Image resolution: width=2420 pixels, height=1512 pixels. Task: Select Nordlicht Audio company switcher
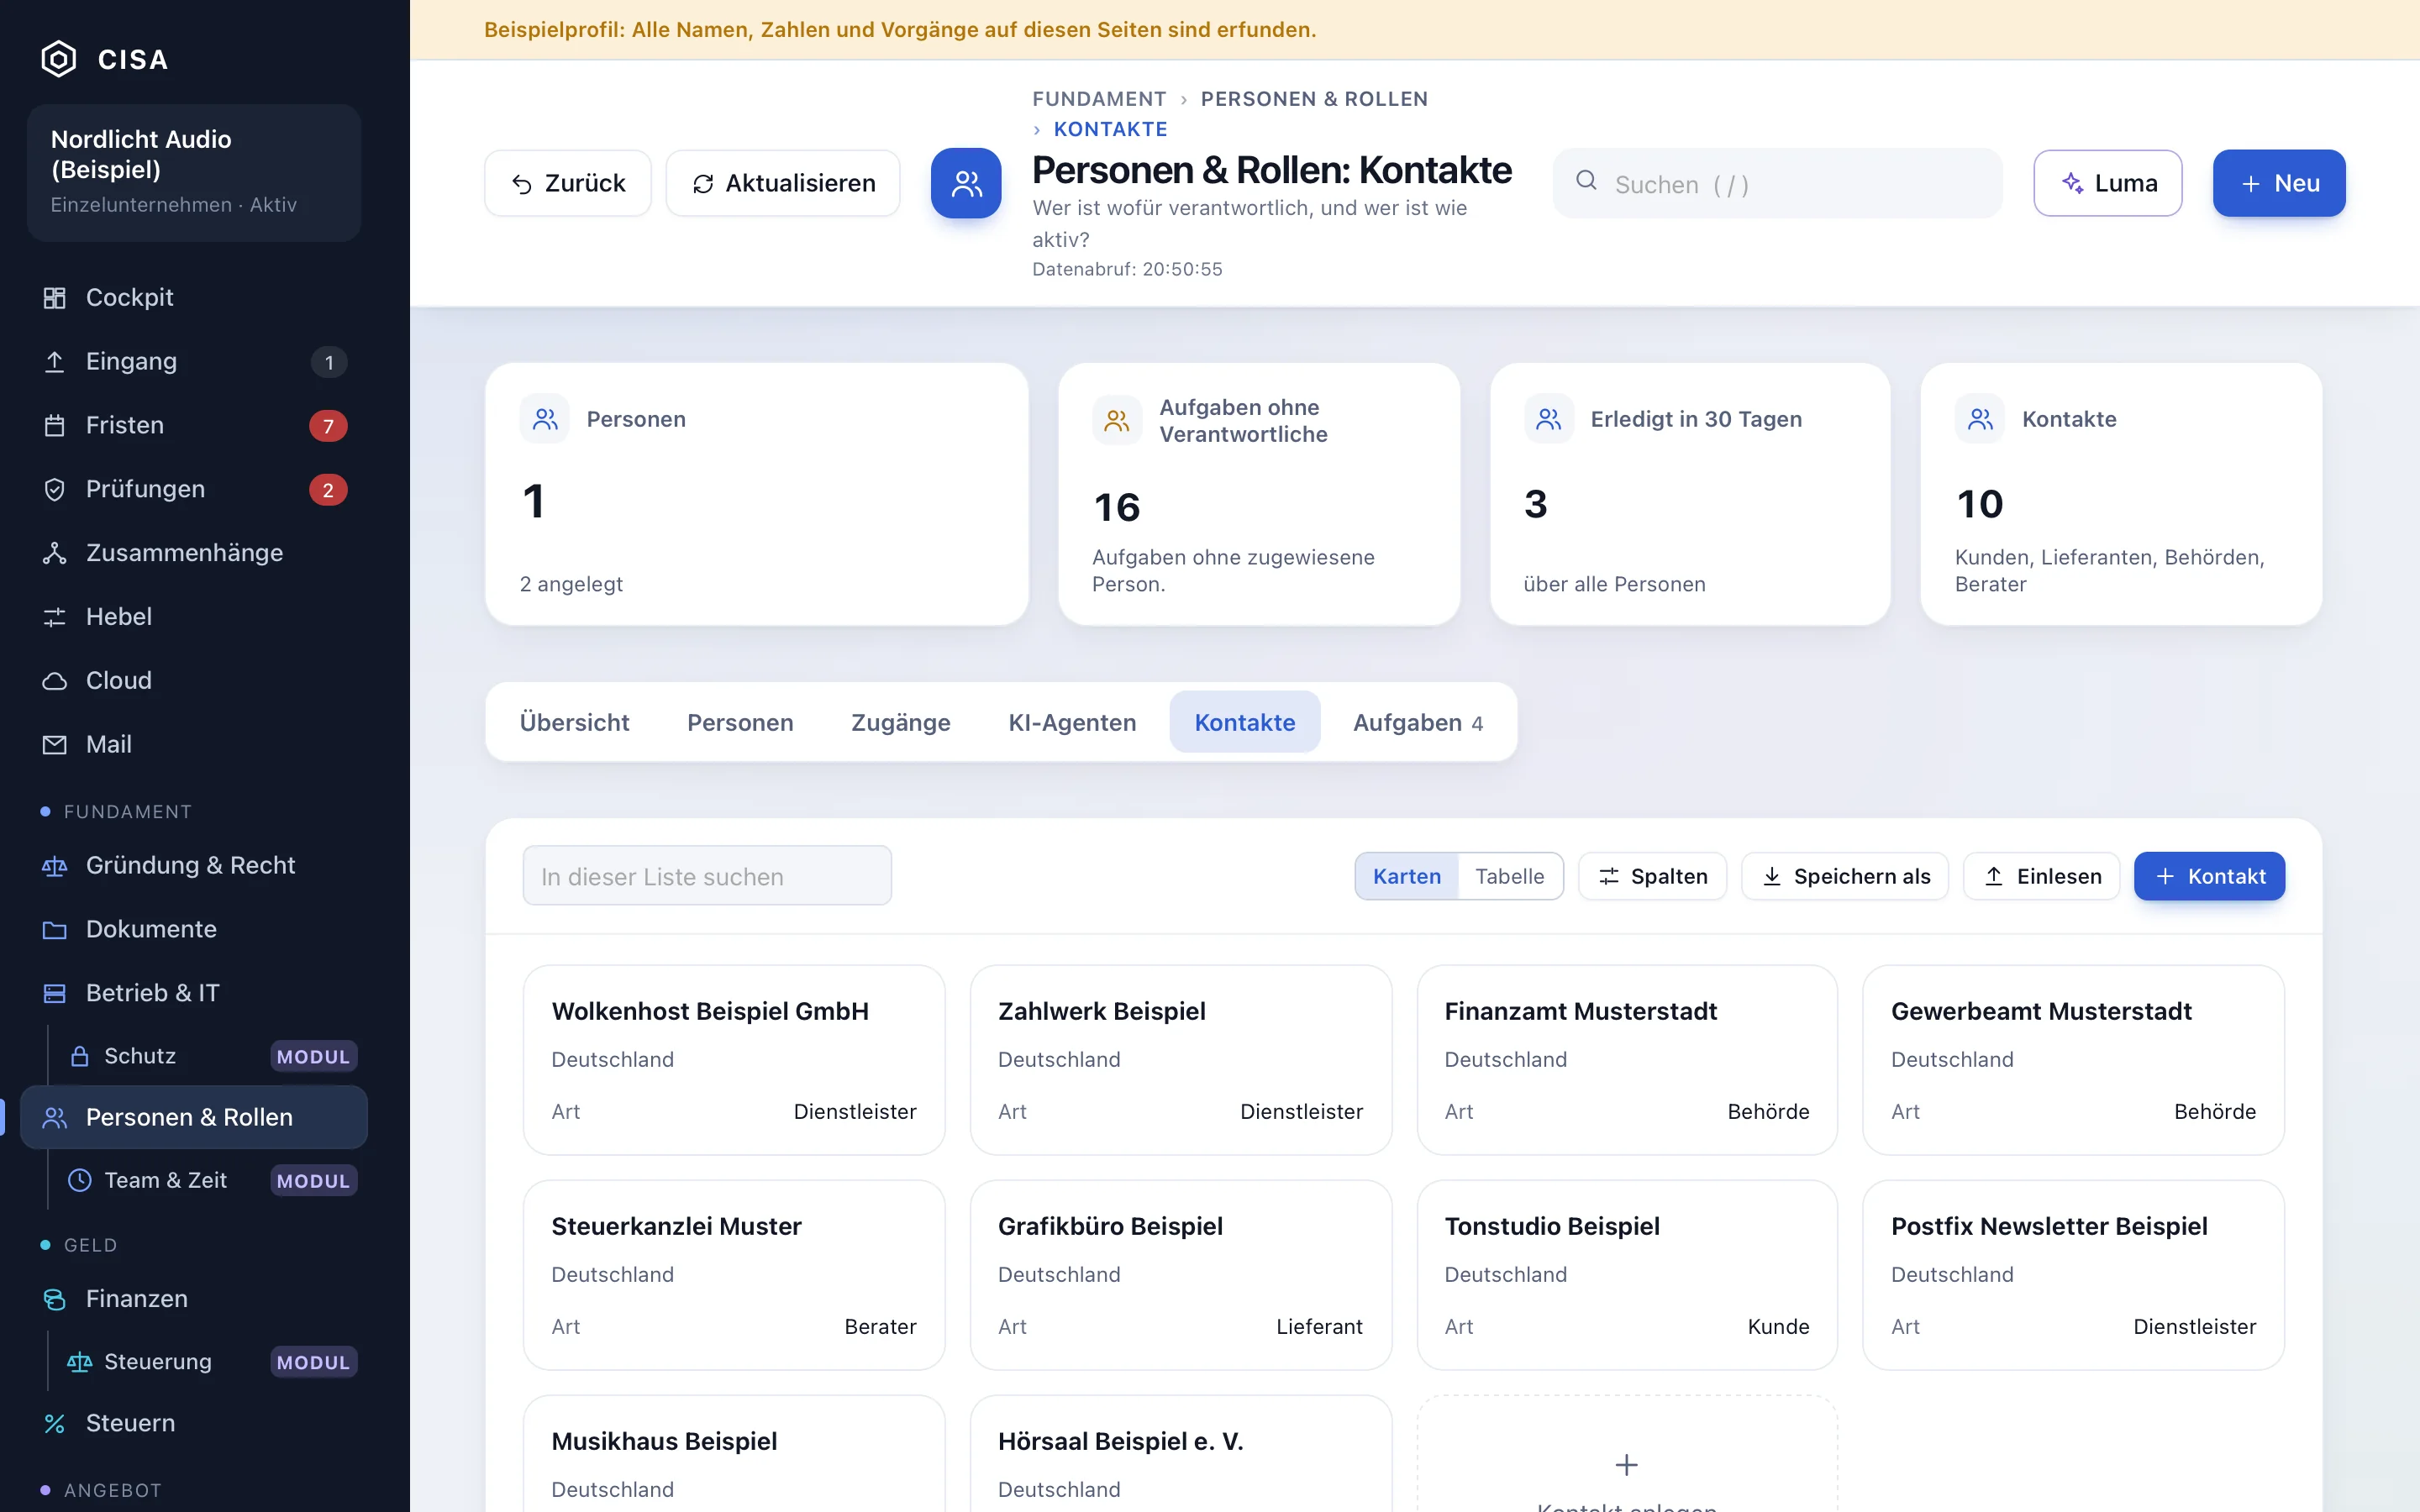(194, 172)
